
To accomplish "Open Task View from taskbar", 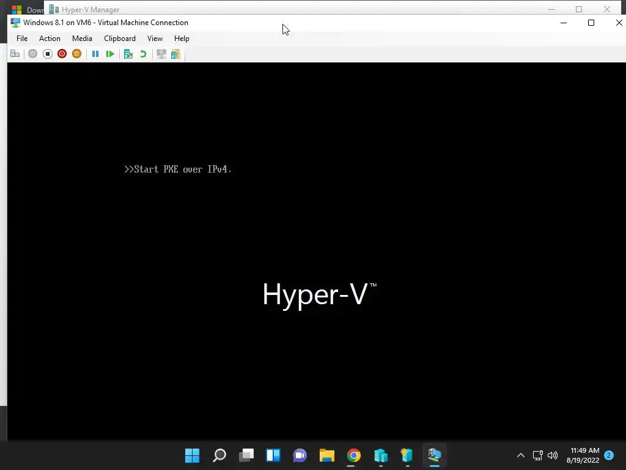I will click(246, 455).
